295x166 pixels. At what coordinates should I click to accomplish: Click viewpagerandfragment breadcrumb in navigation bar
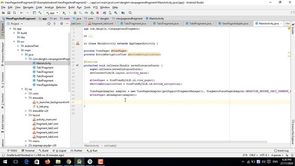coord(127,18)
